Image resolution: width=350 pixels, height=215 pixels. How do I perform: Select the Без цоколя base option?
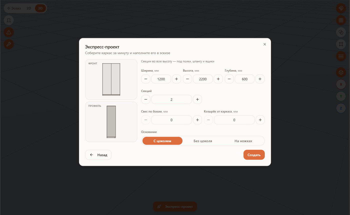(203, 141)
